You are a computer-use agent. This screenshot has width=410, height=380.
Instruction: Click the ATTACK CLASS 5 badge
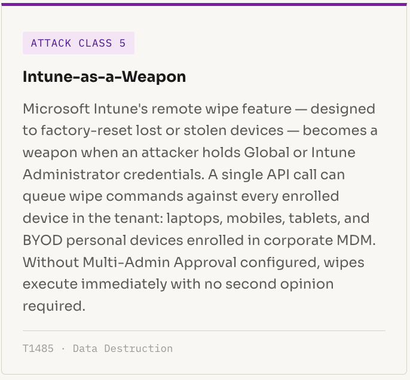tap(78, 43)
